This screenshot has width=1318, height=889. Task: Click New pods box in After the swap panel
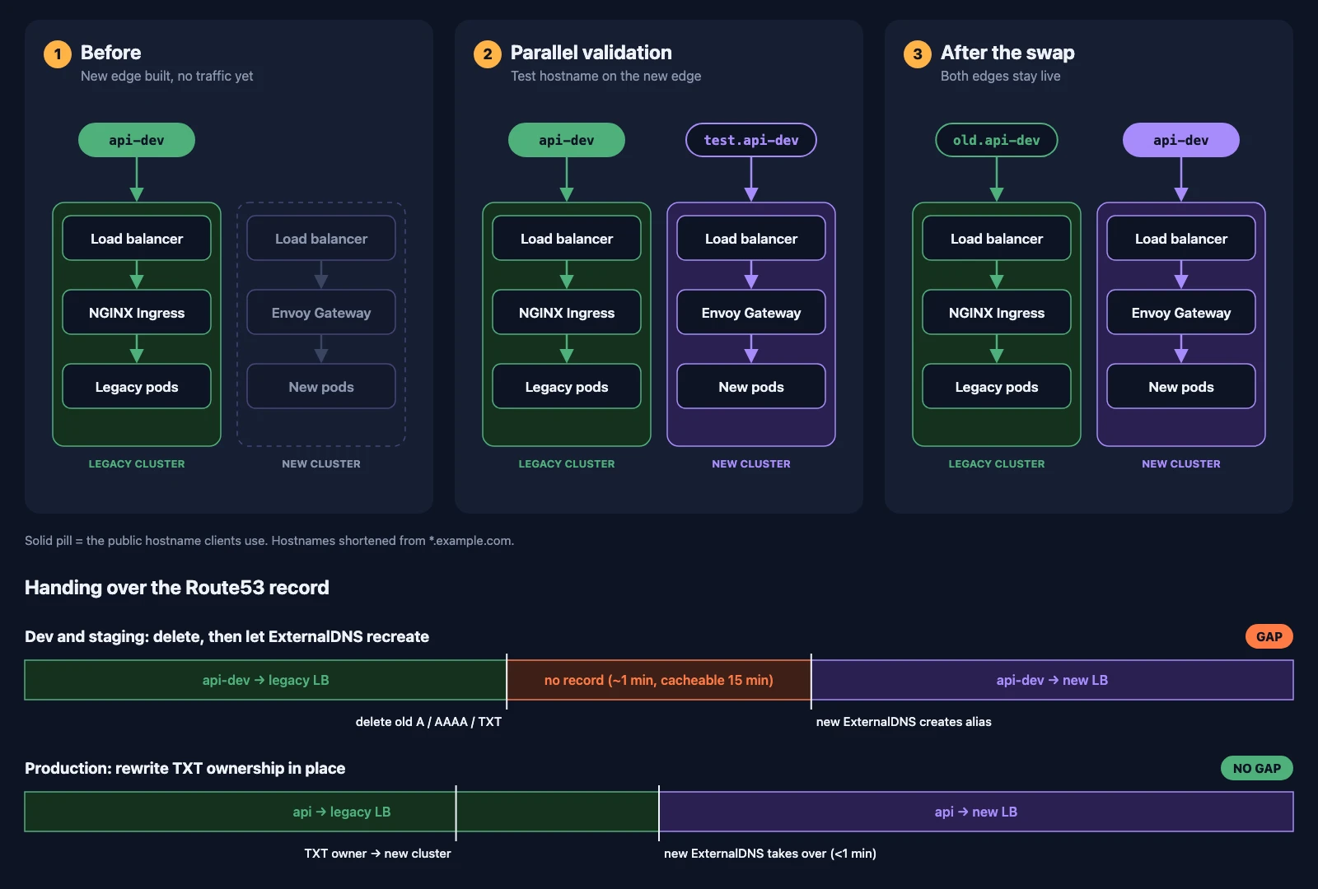[1181, 387]
